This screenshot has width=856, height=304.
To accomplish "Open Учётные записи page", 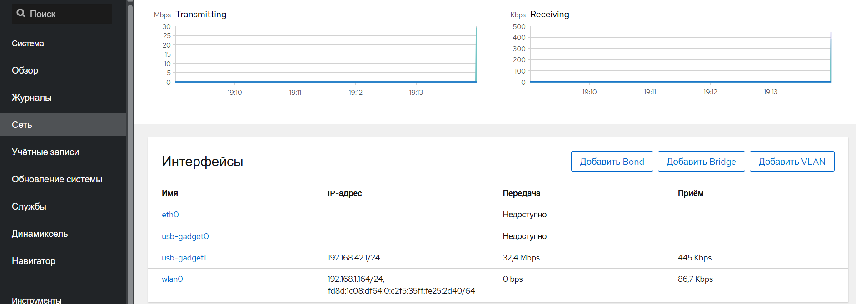I will pyautogui.click(x=45, y=152).
